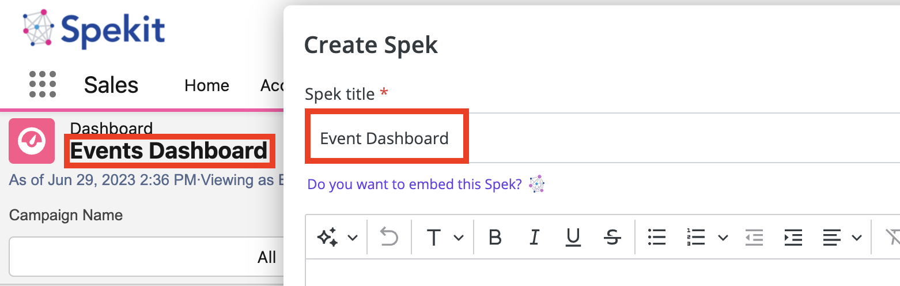Image resolution: width=900 pixels, height=286 pixels.
Task: Toggle italic formatting
Action: [x=534, y=237]
